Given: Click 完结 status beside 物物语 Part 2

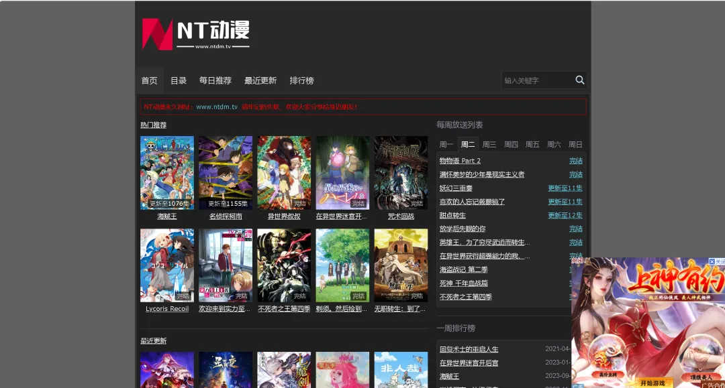Looking at the screenshot, I should [576, 161].
